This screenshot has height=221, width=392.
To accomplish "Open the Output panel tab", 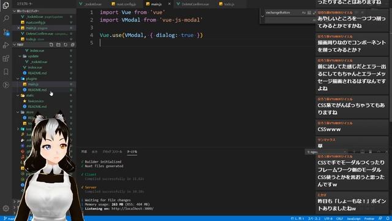I will [94, 152].
